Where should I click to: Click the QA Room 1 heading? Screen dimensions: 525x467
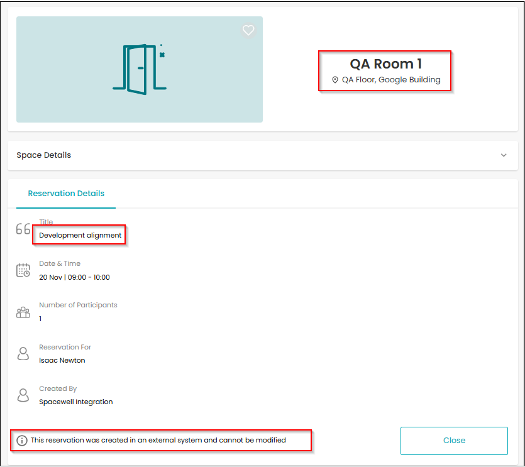385,63
